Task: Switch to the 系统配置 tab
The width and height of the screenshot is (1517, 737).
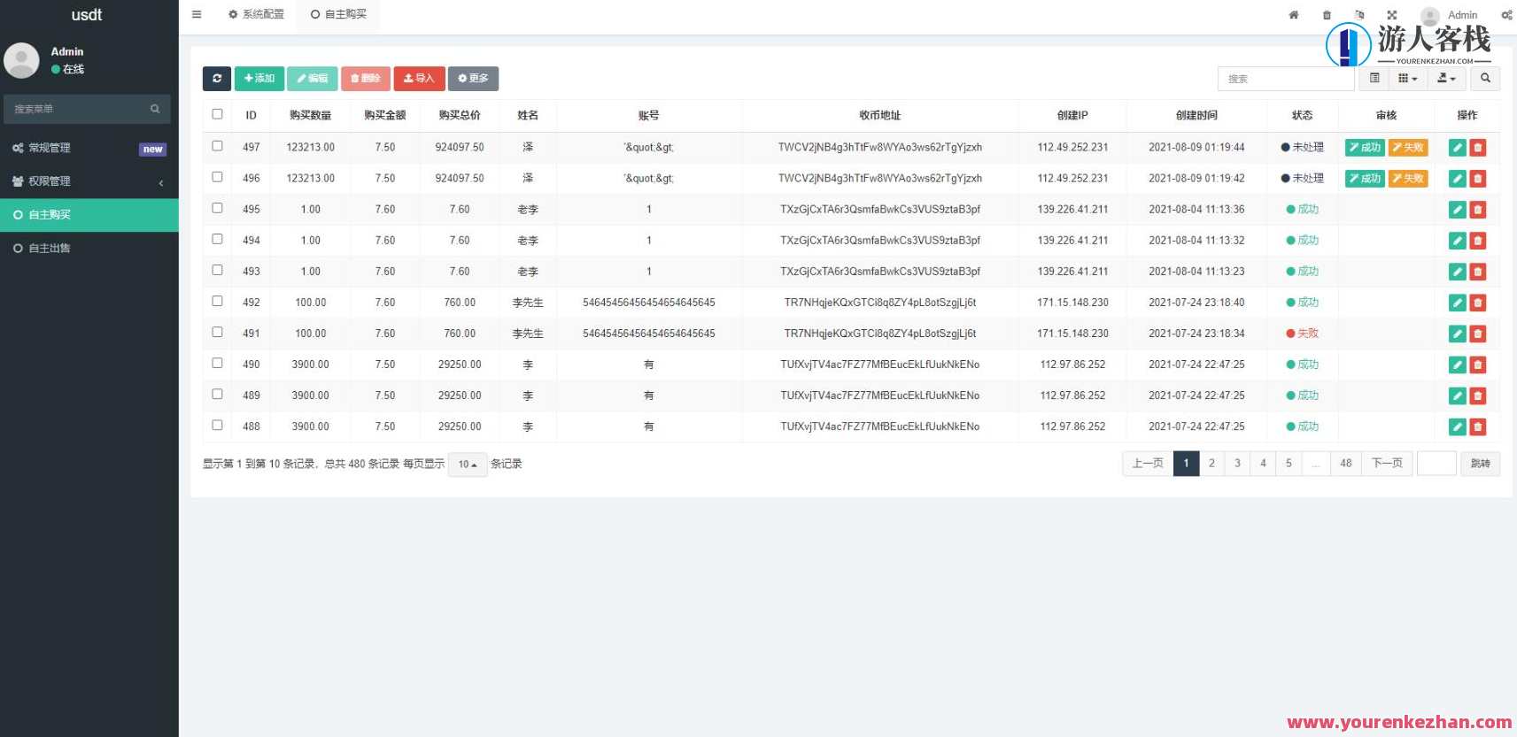Action: click(257, 14)
